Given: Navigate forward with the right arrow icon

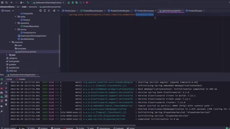Looking at the screenshot, I should coord(16,3).
